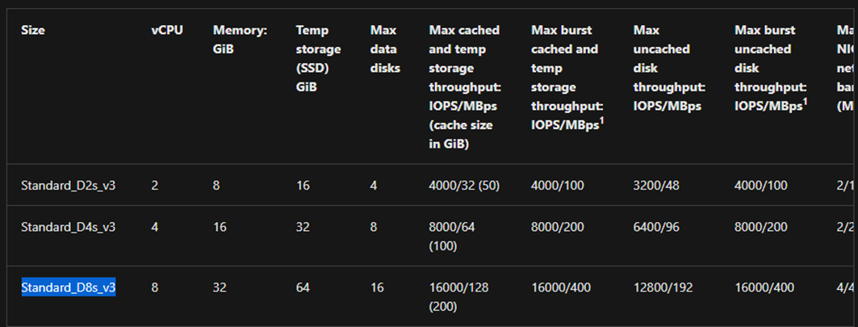Image resolution: width=858 pixels, height=327 pixels.
Task: Click the 4000/100 burst uncached value for D2s_v3
Action: click(x=761, y=186)
